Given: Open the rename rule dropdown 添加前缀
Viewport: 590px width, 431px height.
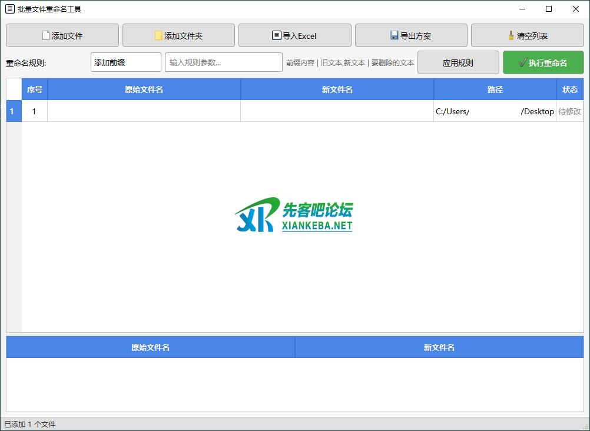Looking at the screenshot, I should [125, 62].
